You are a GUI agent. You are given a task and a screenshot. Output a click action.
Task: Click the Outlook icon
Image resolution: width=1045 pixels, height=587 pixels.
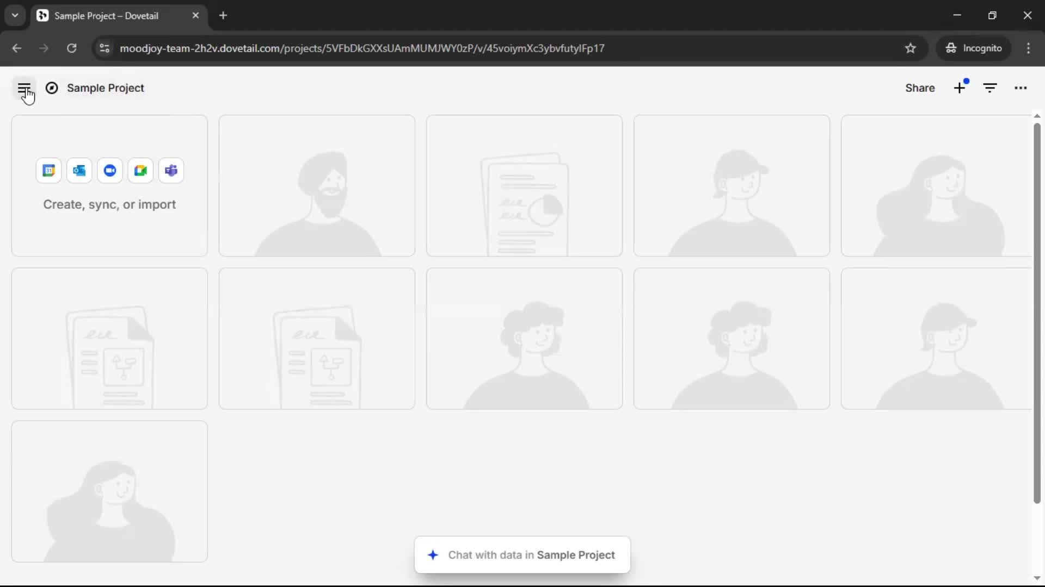coord(79,171)
